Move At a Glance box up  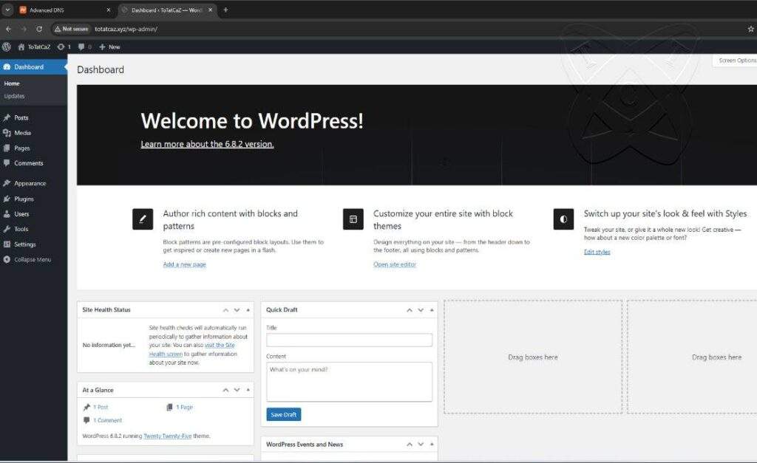point(225,390)
